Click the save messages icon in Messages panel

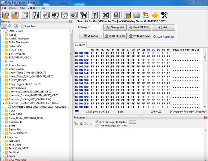tap(81, 124)
